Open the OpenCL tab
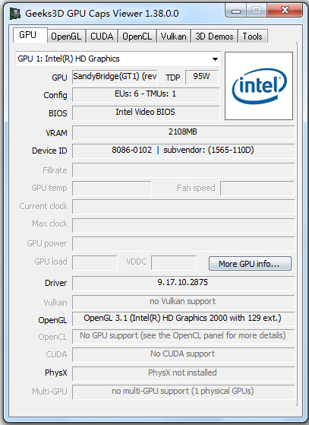 (137, 36)
